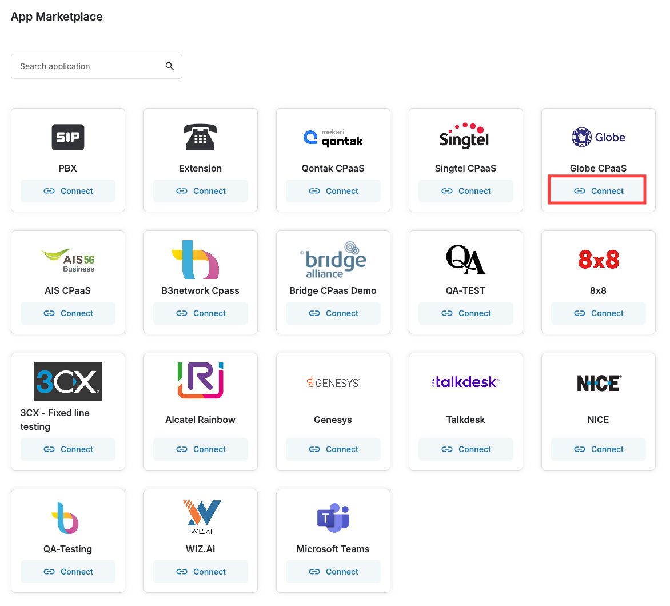
Task: Open the mekari qontak logo
Action: [x=333, y=138]
